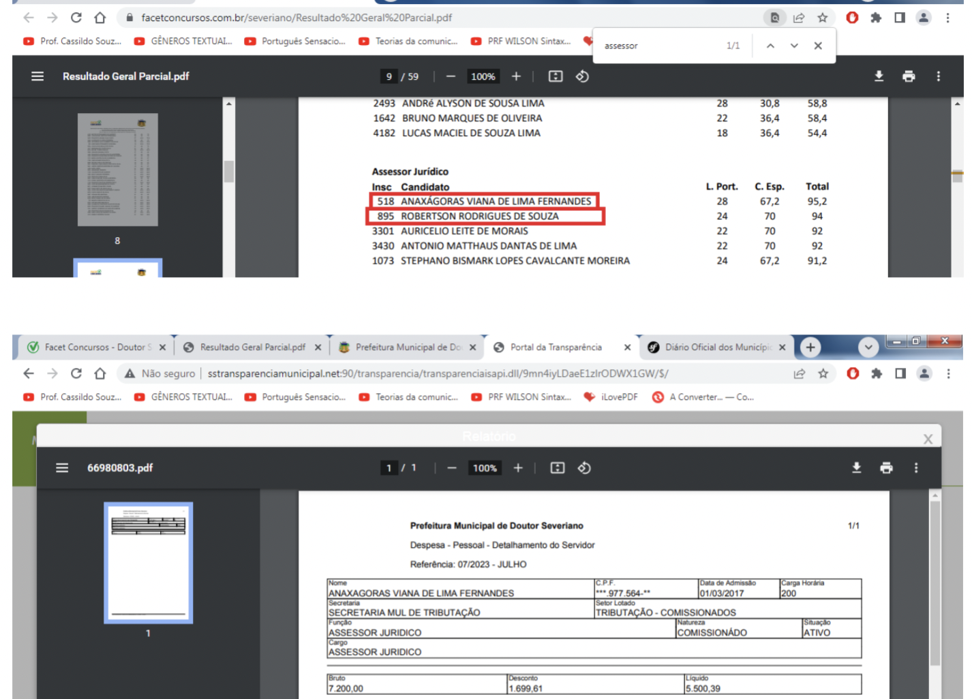
Task: Toggle the sidebar menu in Resultado Geral Parcial
Action: click(37, 76)
